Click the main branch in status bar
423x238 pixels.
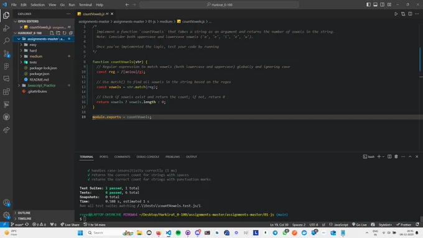tap(17, 224)
